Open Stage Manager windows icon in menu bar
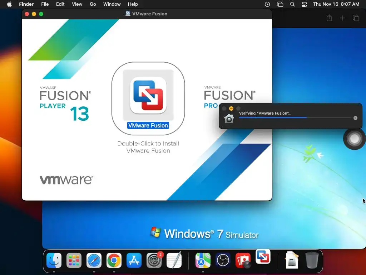Viewport: 366px width, 275px height. pyautogui.click(x=280, y=4)
